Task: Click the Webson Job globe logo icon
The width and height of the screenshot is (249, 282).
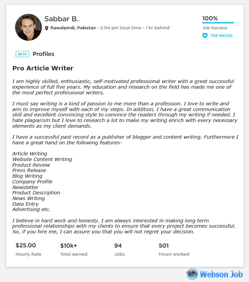Action: (192, 274)
